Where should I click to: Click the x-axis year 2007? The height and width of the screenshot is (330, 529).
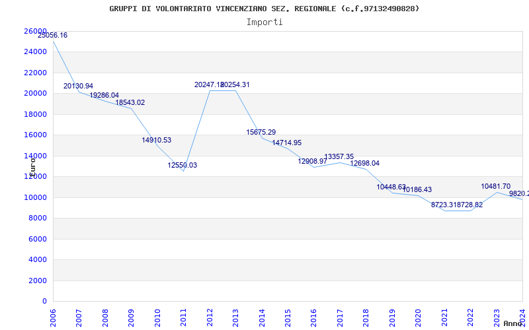pos(79,318)
